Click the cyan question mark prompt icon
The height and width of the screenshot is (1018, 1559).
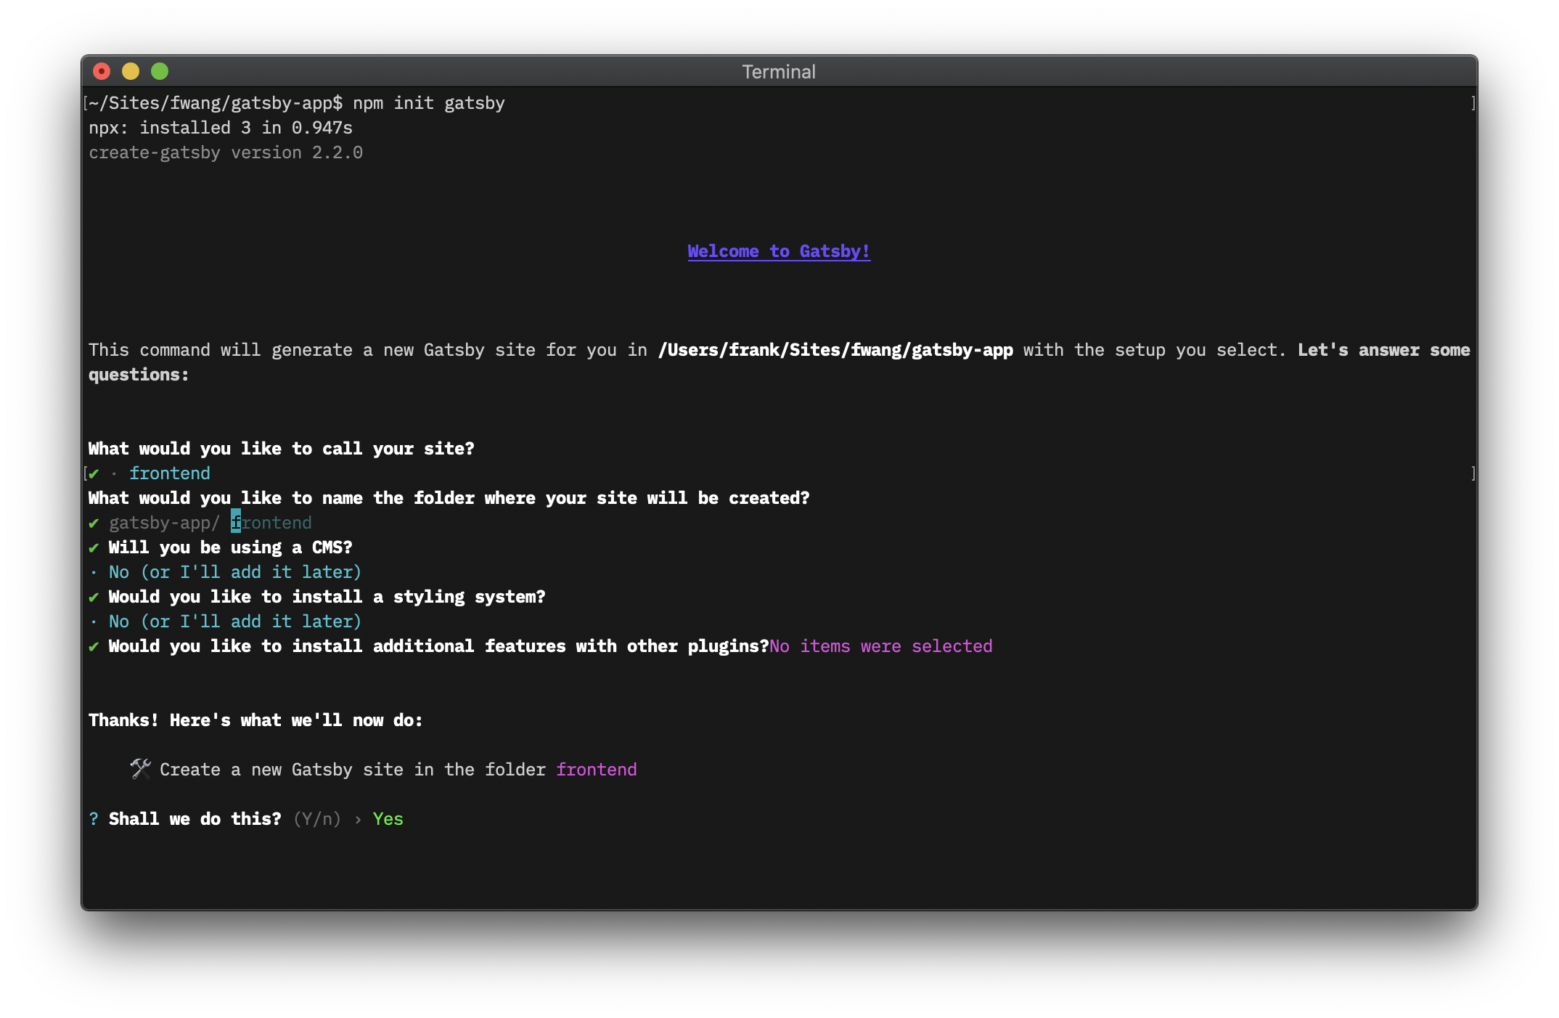(x=94, y=819)
